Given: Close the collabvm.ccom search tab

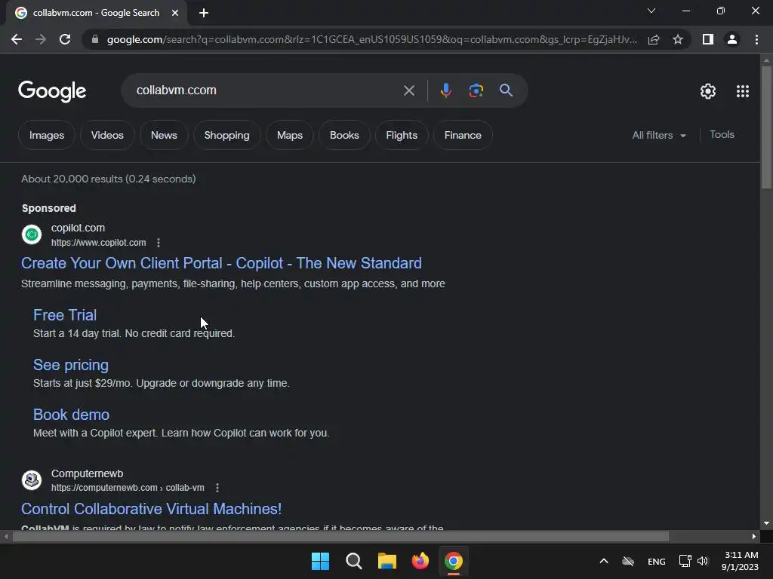Looking at the screenshot, I should tap(175, 13).
